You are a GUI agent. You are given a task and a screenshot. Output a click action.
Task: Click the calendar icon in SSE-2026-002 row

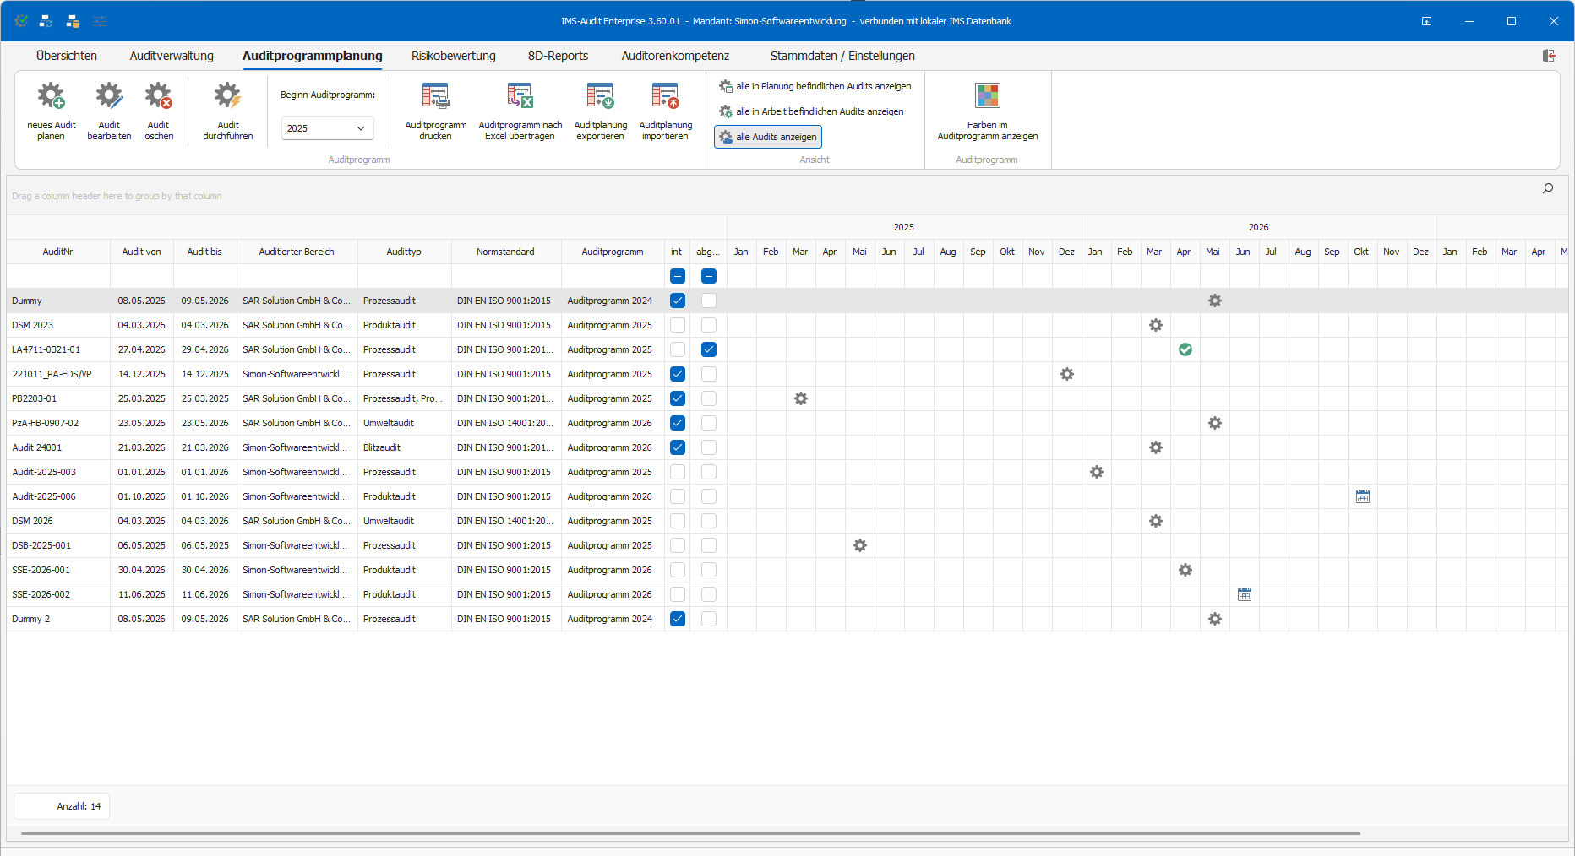point(1245,594)
